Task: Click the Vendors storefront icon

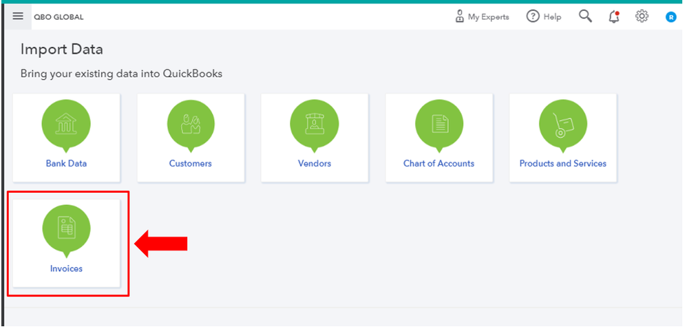Action: pyautogui.click(x=315, y=125)
